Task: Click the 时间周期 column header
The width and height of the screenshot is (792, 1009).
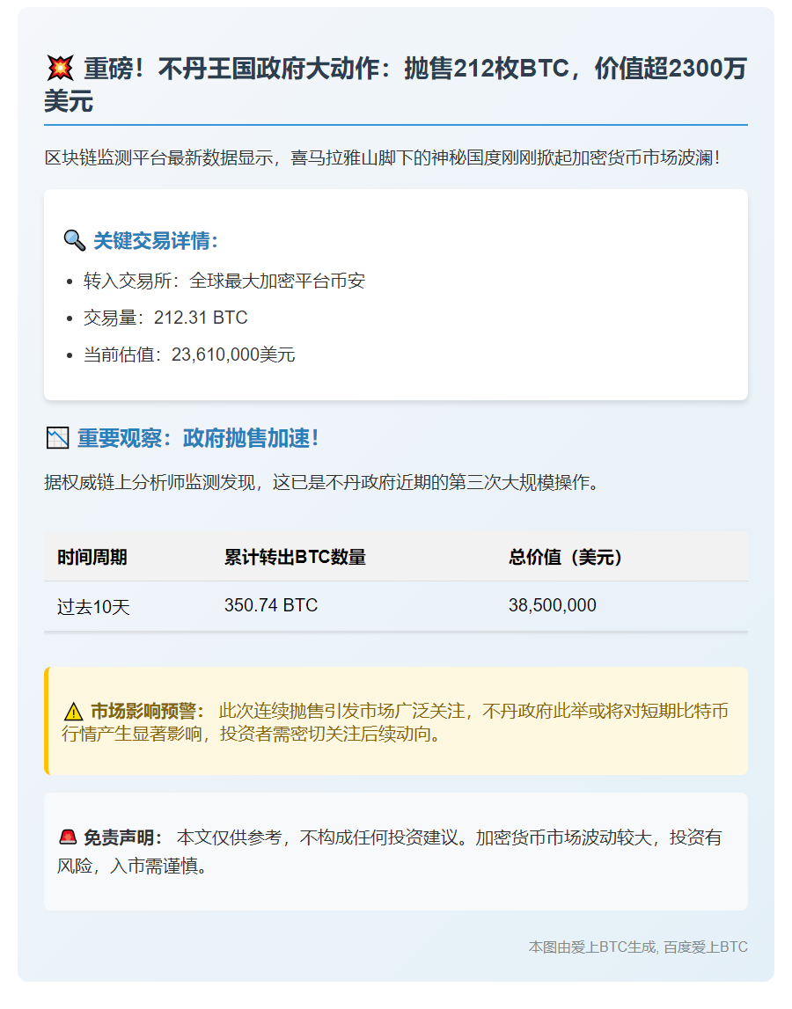Action: pyautogui.click(x=92, y=557)
